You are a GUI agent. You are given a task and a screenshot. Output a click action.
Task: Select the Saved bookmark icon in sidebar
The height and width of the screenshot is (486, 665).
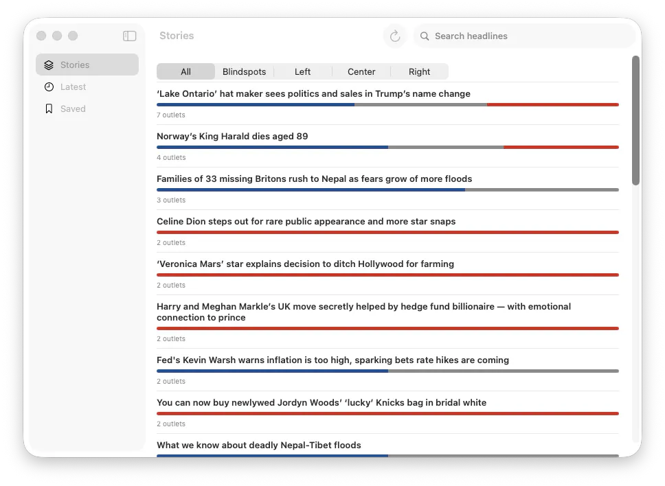[49, 109]
